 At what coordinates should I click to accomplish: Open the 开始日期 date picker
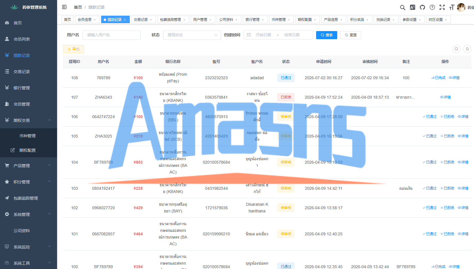pos(263,35)
